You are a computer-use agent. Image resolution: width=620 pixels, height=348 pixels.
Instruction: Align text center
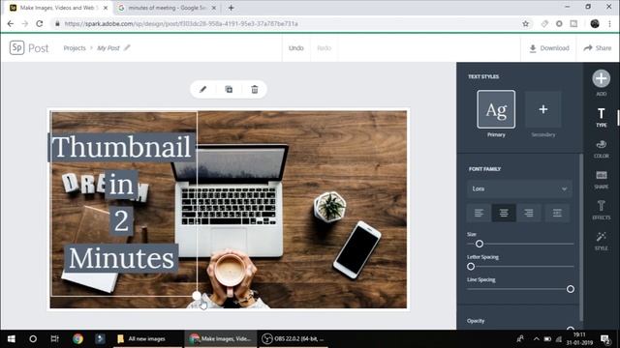(504, 213)
